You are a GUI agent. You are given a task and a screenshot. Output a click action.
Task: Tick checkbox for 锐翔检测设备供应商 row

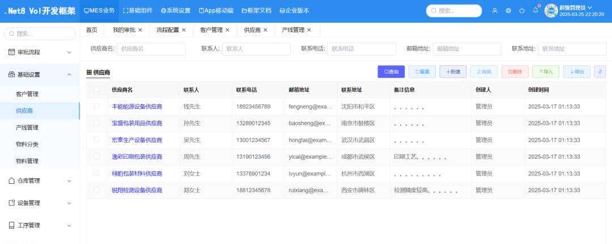click(97, 190)
